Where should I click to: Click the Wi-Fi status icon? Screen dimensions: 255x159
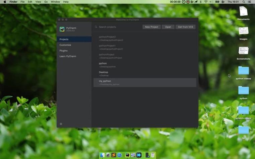[x=206, y=2]
